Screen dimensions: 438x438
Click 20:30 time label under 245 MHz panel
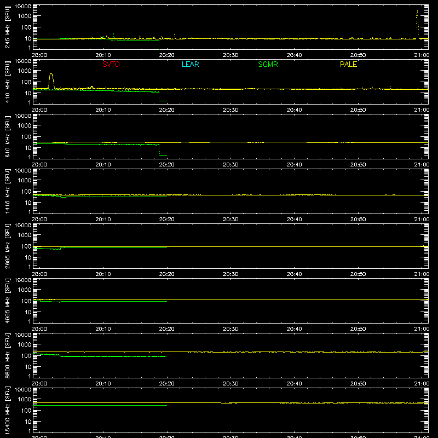tap(230, 55)
